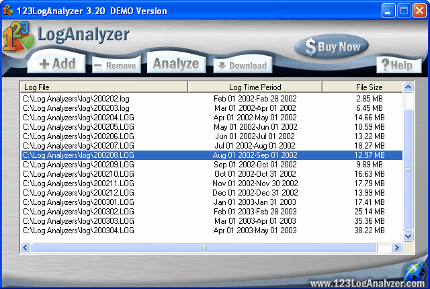Click the 123 LogAnalyzer logo icon
This screenshot has width=430, height=289.
point(18,37)
